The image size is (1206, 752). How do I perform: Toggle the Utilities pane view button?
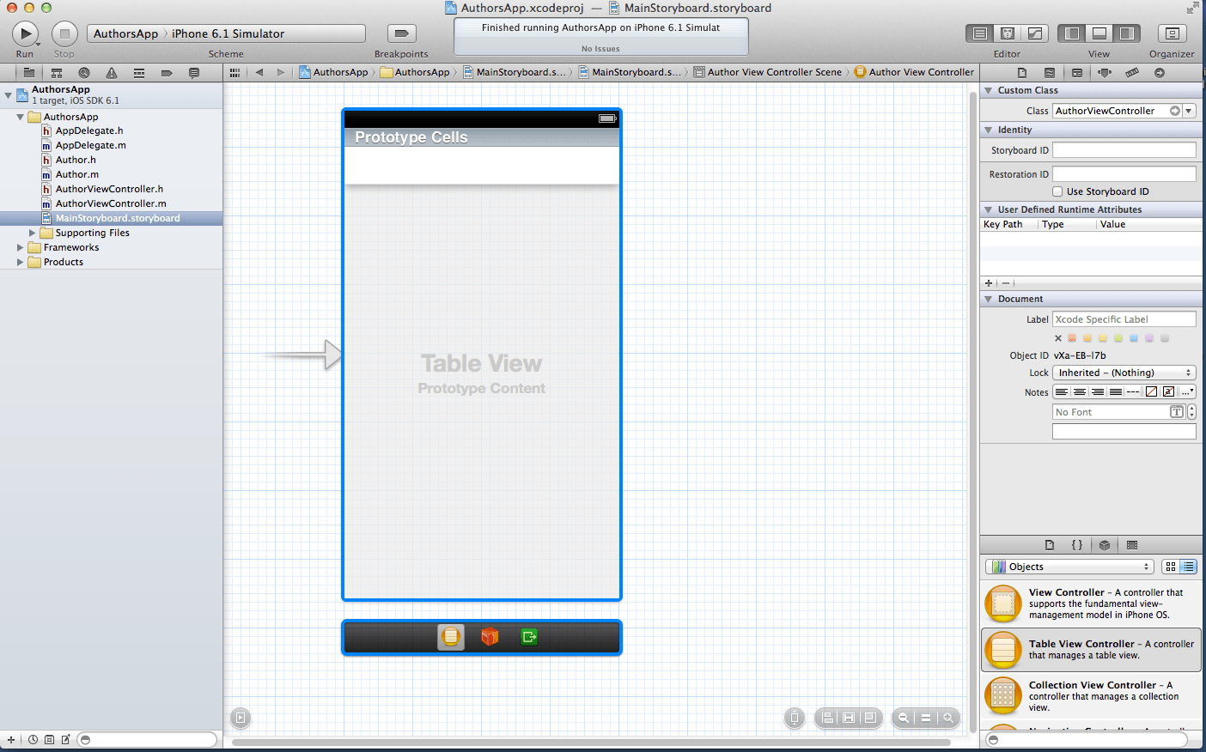1127,33
